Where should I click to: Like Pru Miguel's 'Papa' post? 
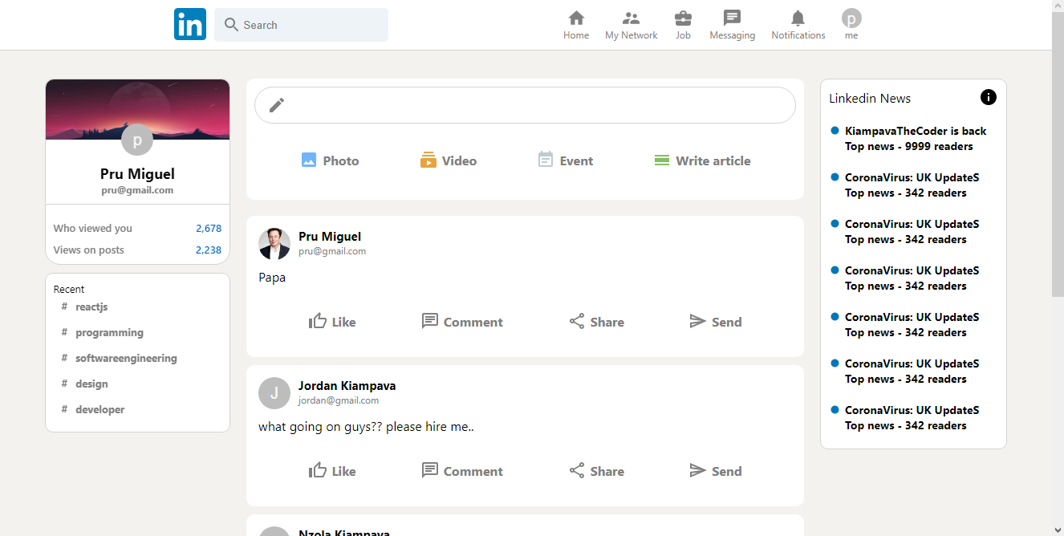(x=332, y=321)
